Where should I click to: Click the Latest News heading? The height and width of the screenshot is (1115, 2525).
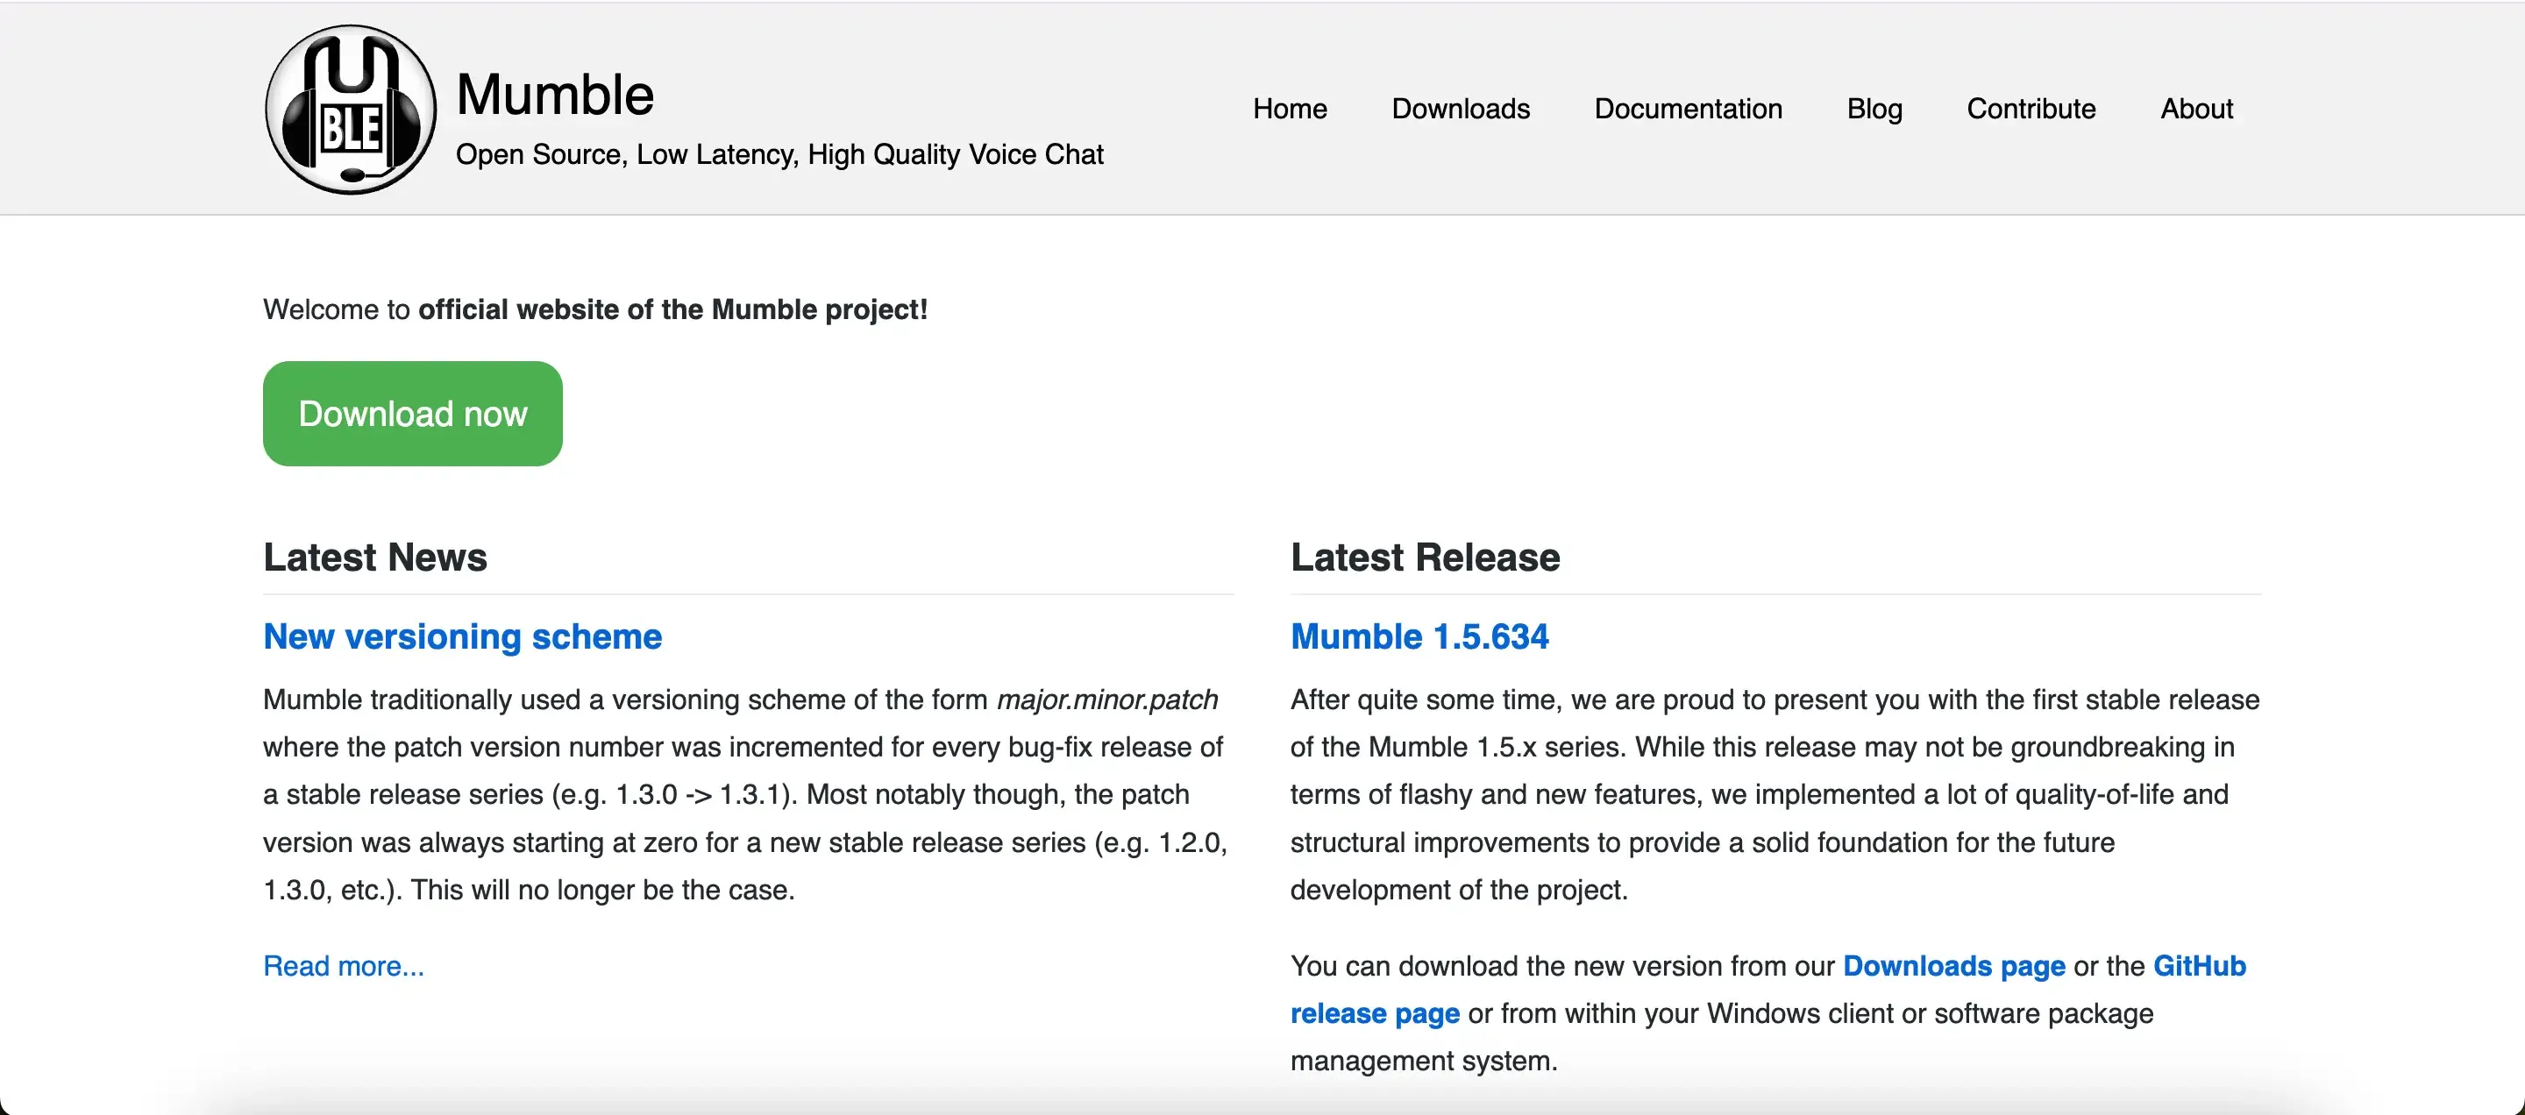point(374,557)
